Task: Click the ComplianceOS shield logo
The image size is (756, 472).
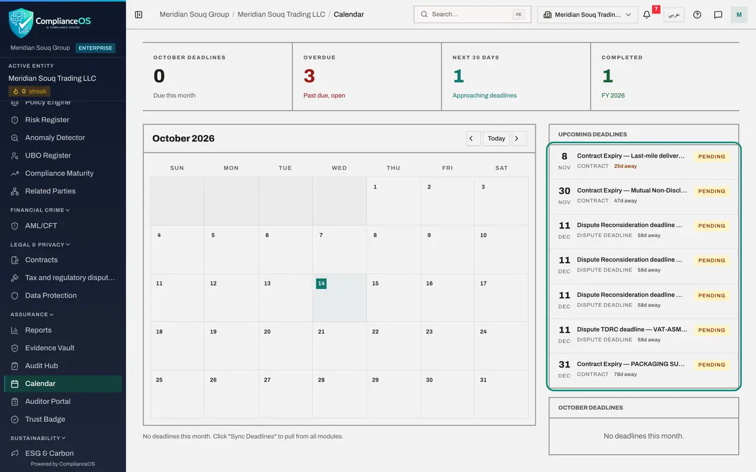Action: click(x=21, y=23)
